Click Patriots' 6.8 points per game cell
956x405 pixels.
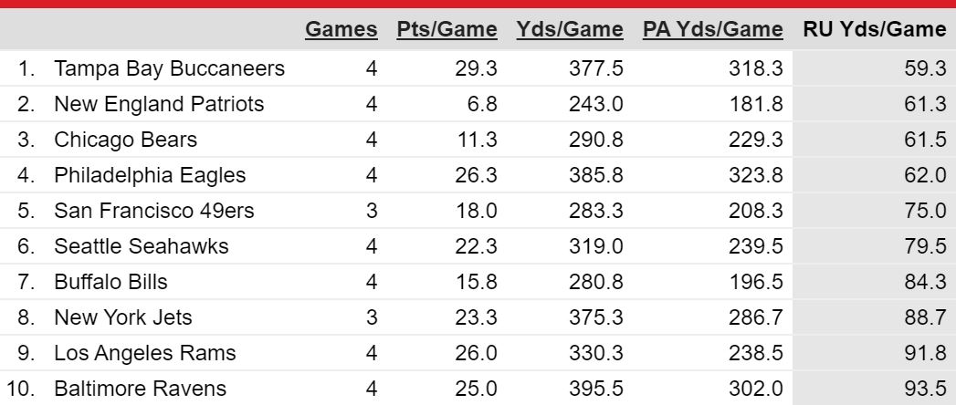point(482,104)
